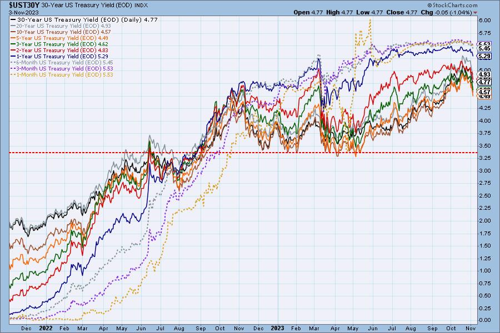Click the 5.45 price tag on right axis
This screenshot has height=333, width=500.
point(484,48)
